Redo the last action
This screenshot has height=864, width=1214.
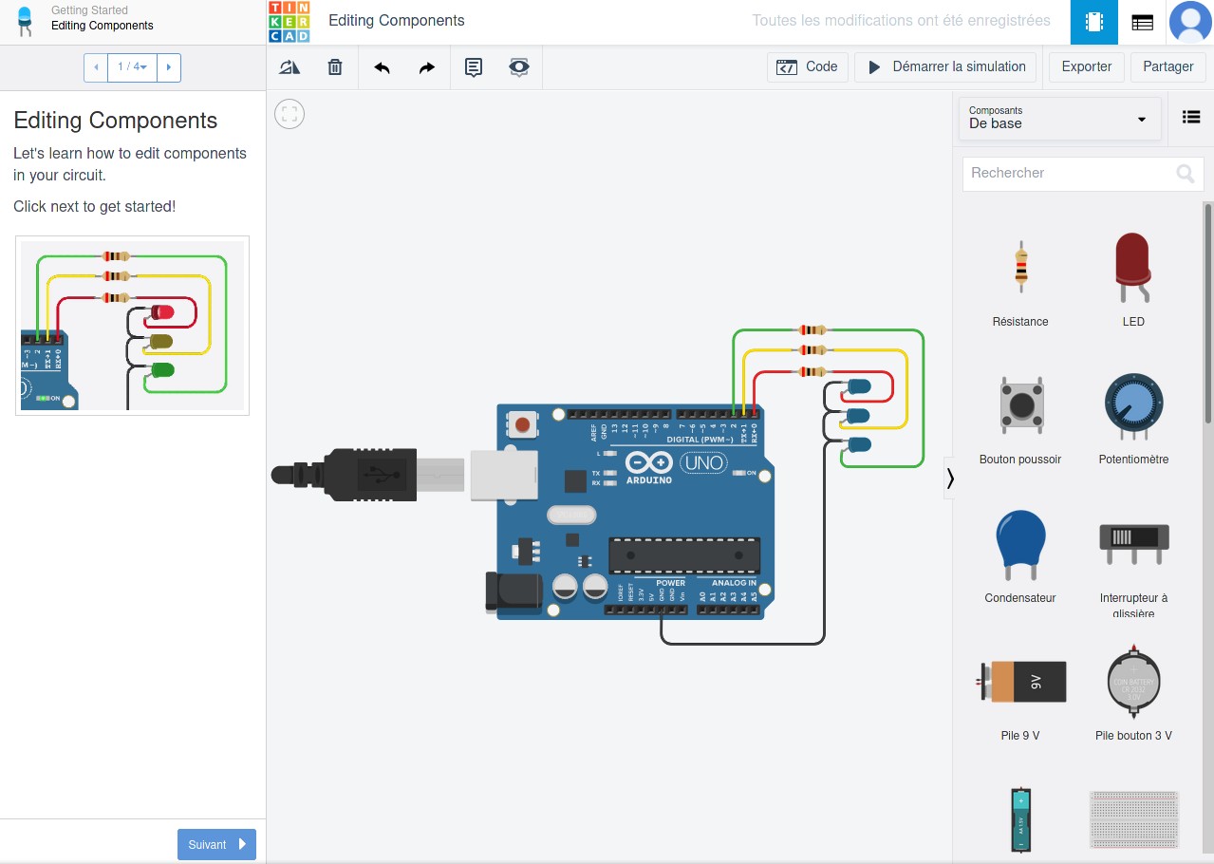point(427,67)
